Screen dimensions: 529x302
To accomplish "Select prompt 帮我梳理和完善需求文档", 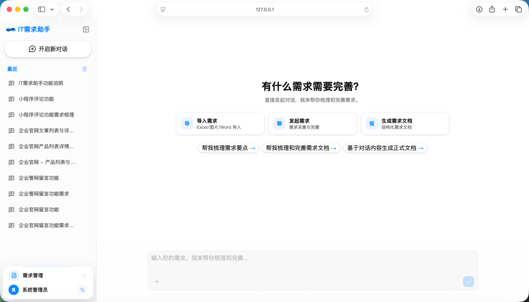I will 301,148.
